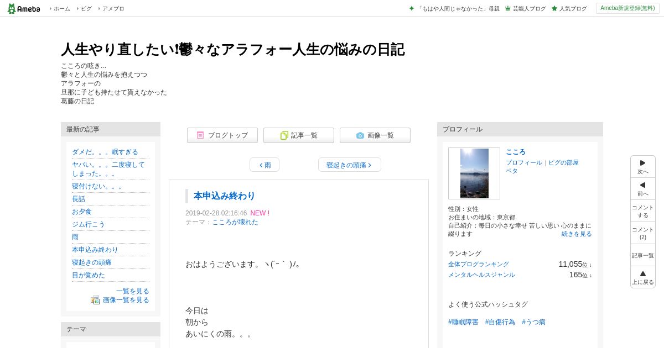Open hashtag #睡眠障害

463,322
